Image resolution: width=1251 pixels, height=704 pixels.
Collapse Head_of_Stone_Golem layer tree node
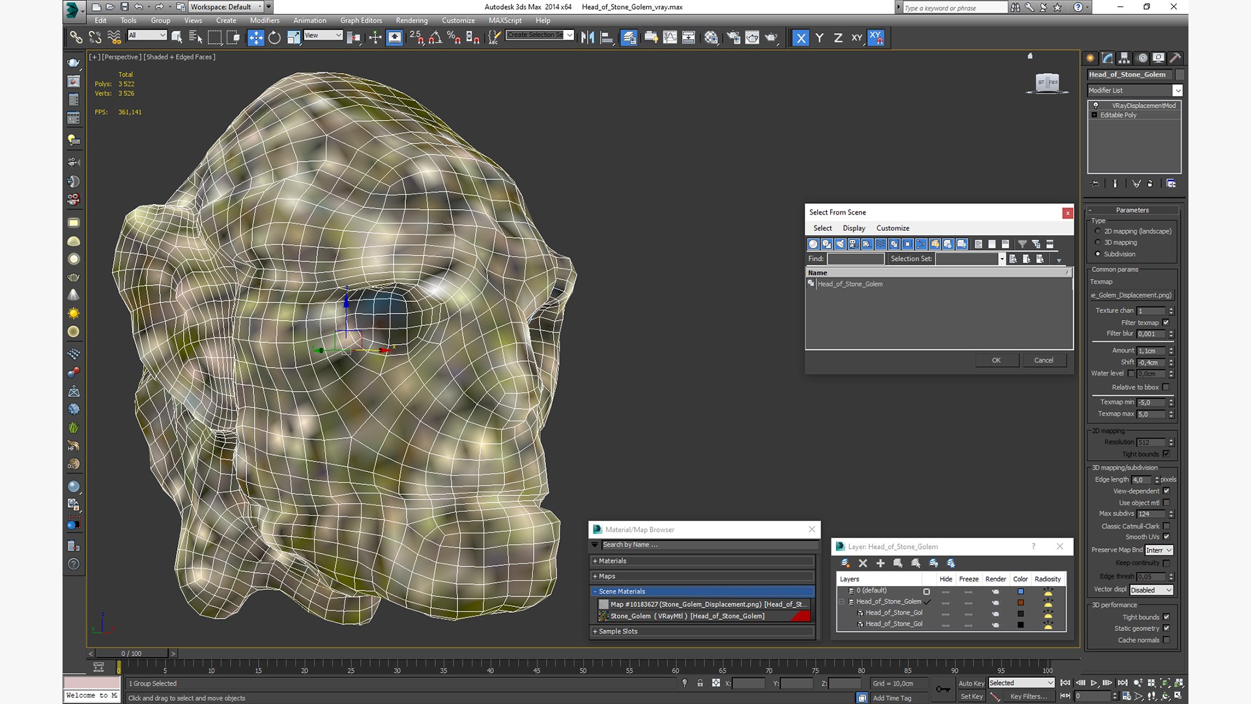point(842,602)
